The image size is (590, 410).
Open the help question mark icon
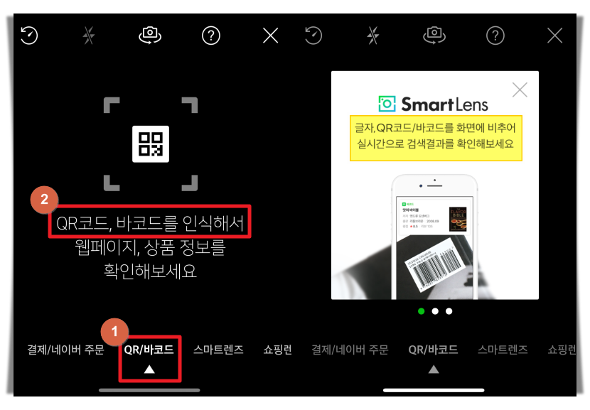(x=210, y=35)
